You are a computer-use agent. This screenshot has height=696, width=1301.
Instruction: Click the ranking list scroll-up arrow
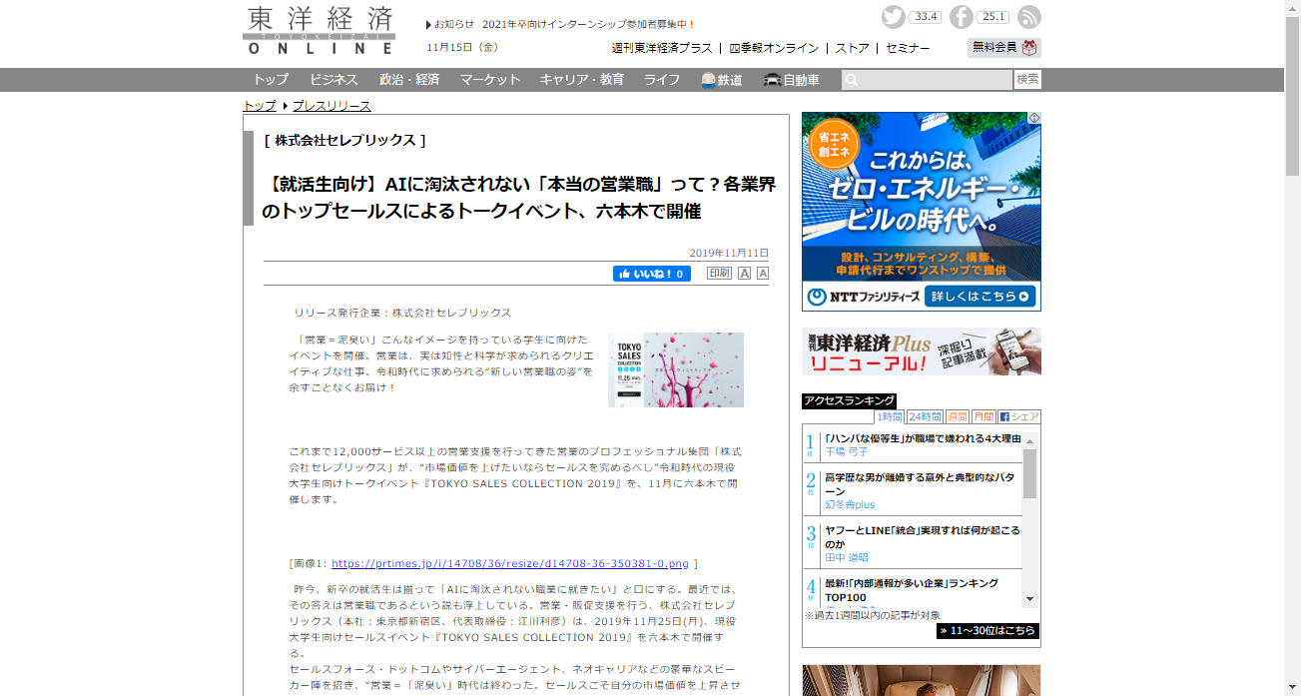tap(1029, 440)
